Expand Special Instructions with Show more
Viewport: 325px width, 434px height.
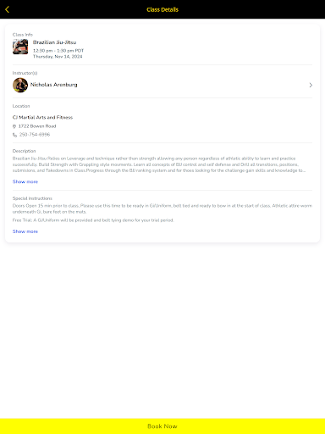click(25, 231)
